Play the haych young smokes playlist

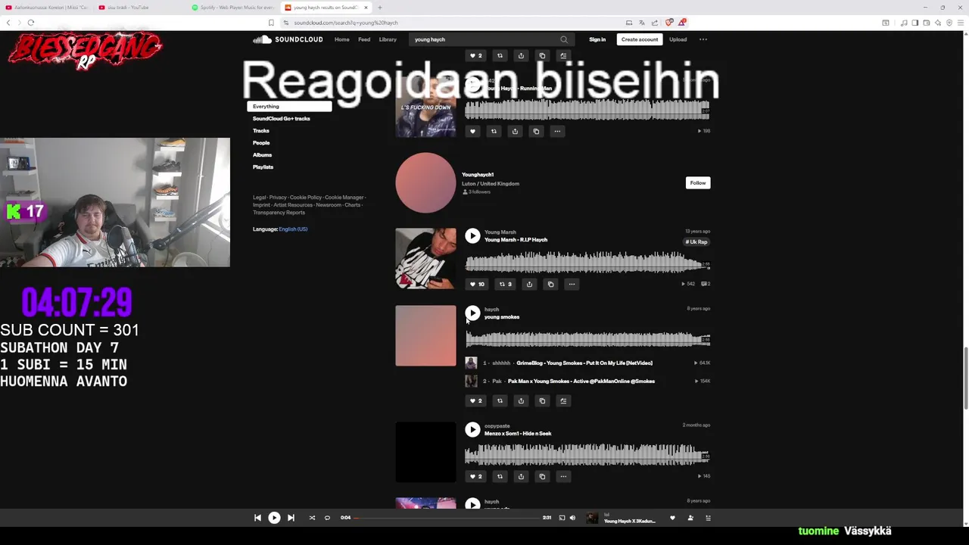pos(472,313)
